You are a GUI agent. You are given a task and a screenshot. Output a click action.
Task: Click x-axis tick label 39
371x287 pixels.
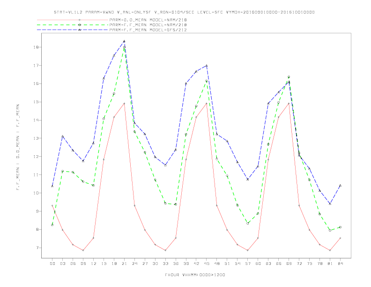(x=186, y=264)
